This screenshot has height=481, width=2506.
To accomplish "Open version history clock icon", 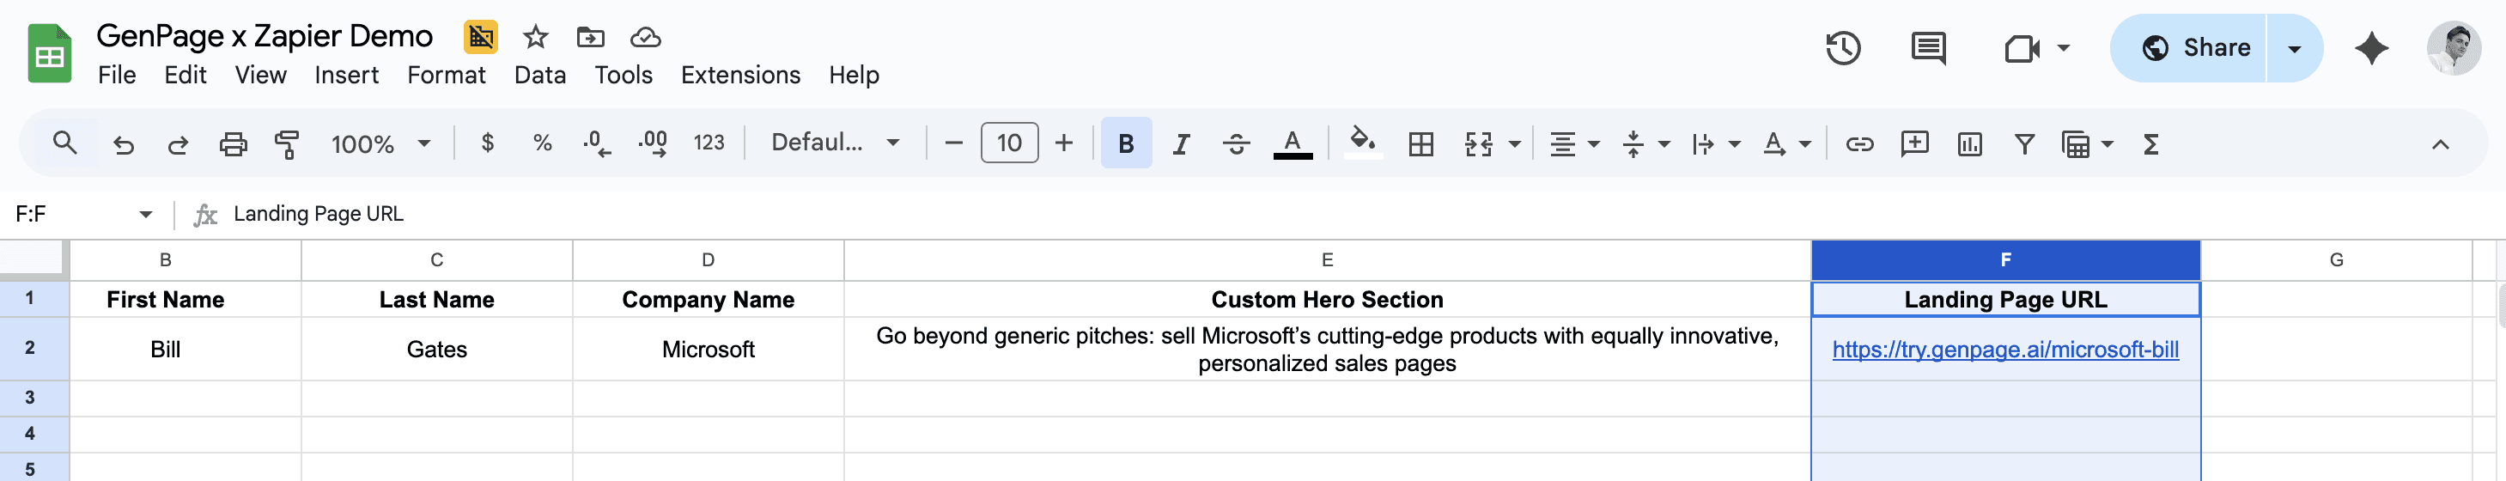I will [1842, 48].
